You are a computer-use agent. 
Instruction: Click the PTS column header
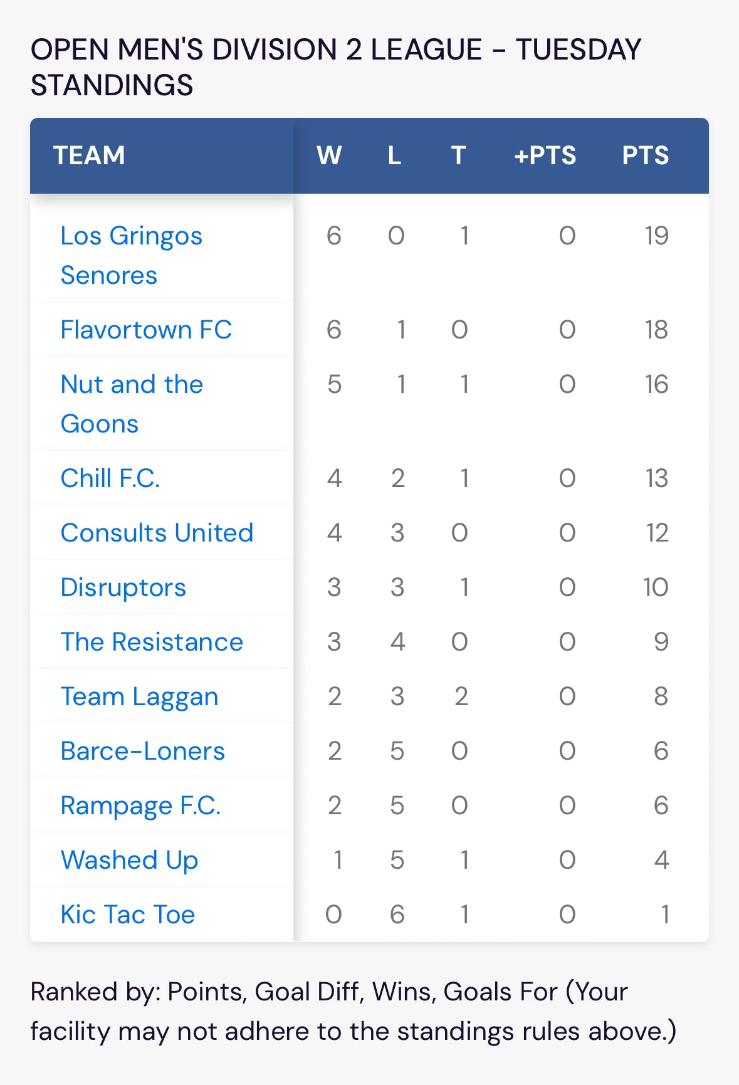tap(646, 155)
